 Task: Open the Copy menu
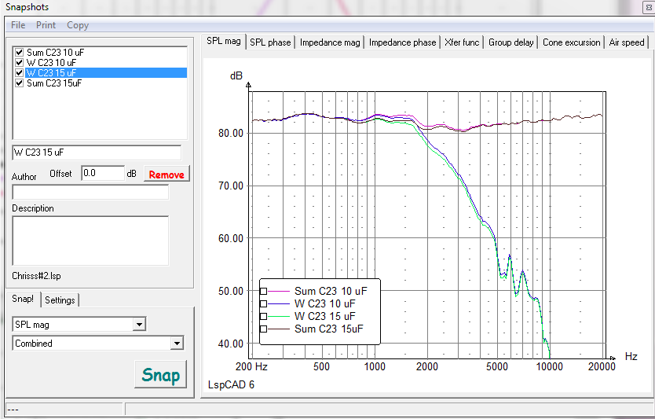(x=78, y=25)
